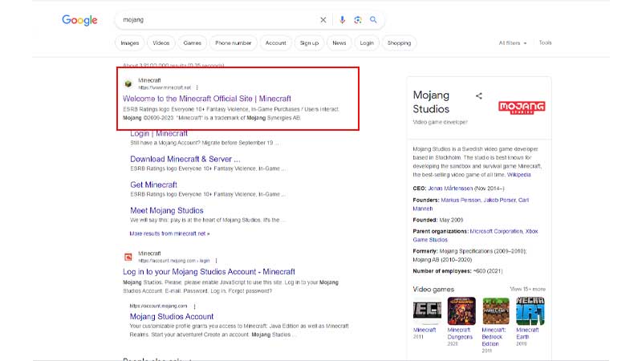Open Minecraft Earth game thumbnail
The height and width of the screenshot is (361, 642).
(x=530, y=310)
